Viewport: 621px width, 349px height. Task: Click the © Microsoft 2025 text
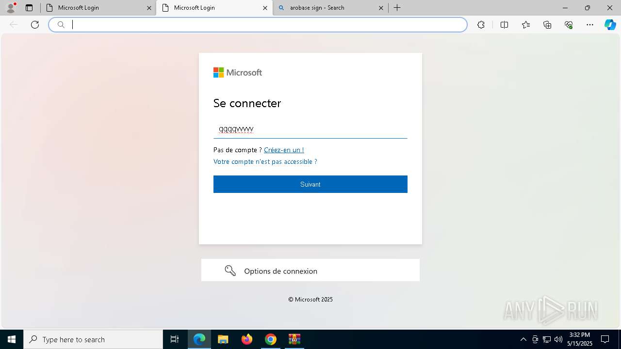310,300
